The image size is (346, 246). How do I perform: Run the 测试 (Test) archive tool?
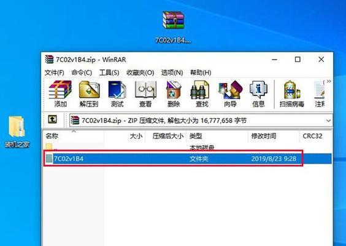117,94
